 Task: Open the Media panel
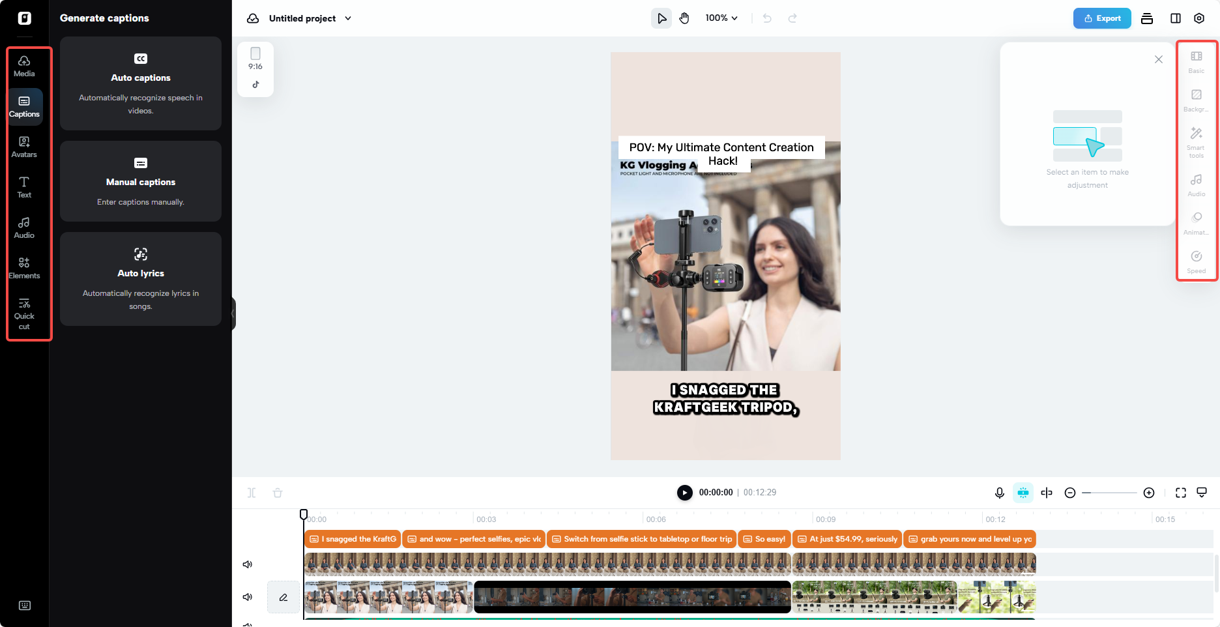pos(24,66)
